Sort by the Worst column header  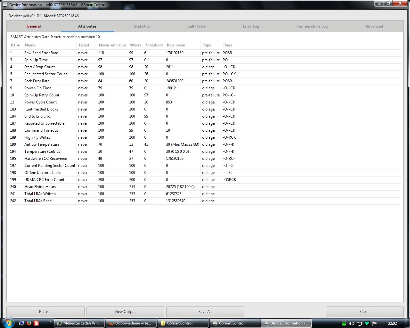135,45
